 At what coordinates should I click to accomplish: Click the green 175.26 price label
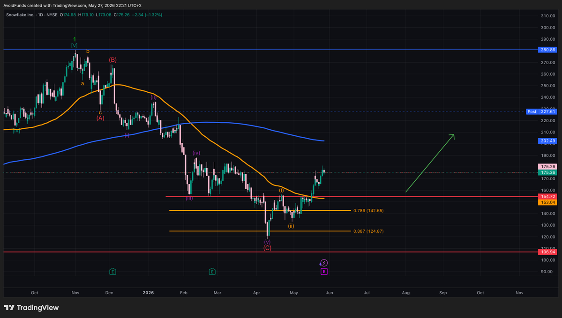coord(547,173)
